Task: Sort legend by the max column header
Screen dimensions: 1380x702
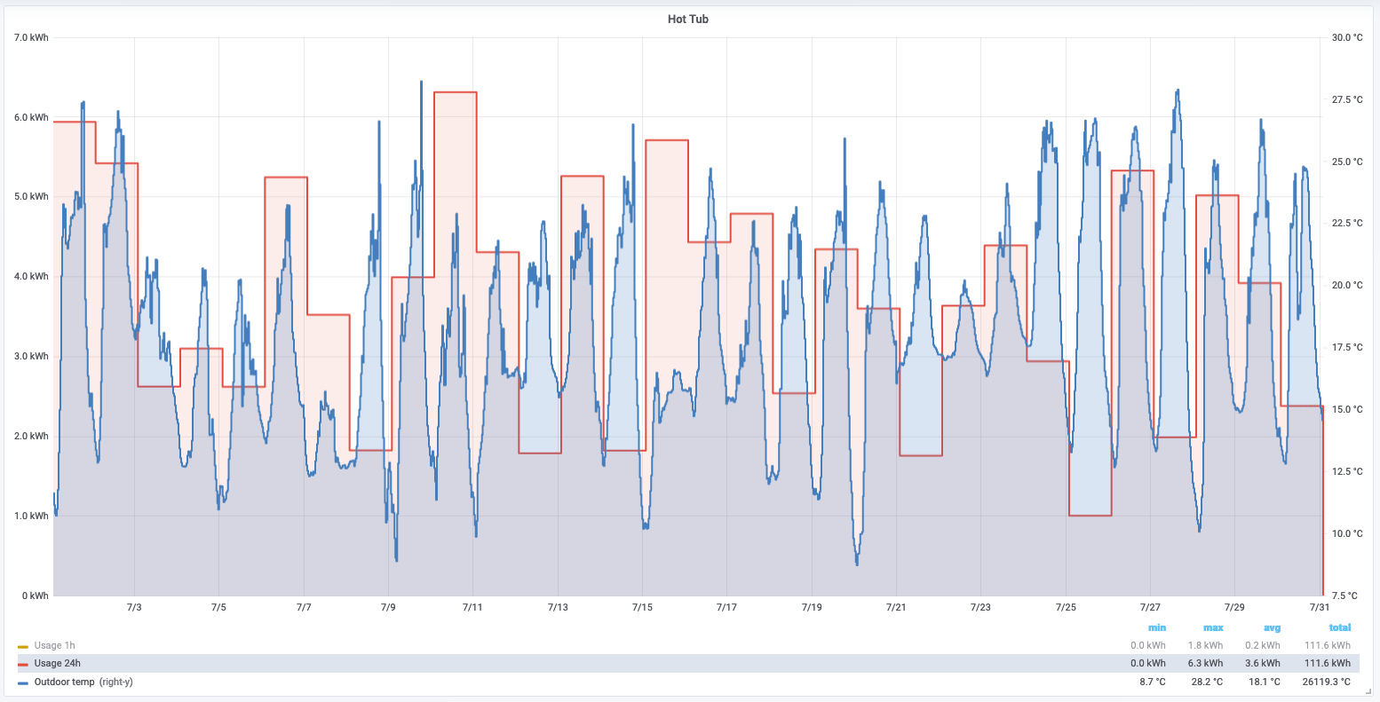Action: point(1213,627)
